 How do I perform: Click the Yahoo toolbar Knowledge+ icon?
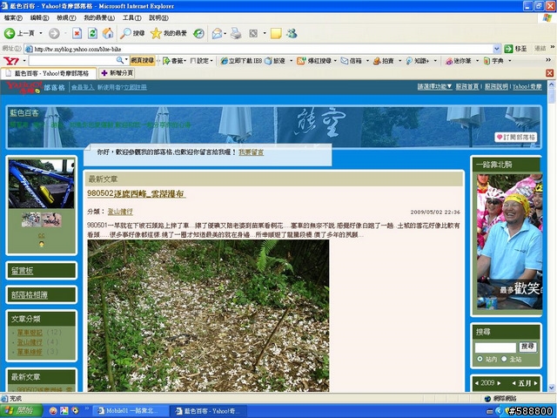click(409, 61)
